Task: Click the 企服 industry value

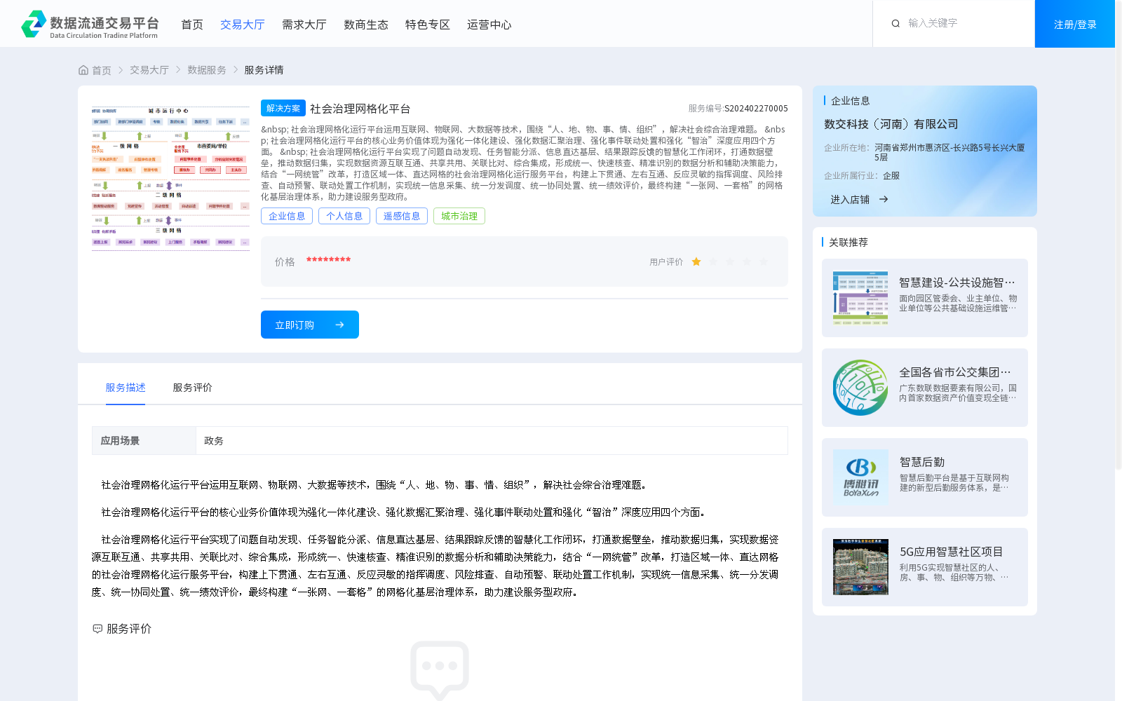Action: (x=891, y=176)
